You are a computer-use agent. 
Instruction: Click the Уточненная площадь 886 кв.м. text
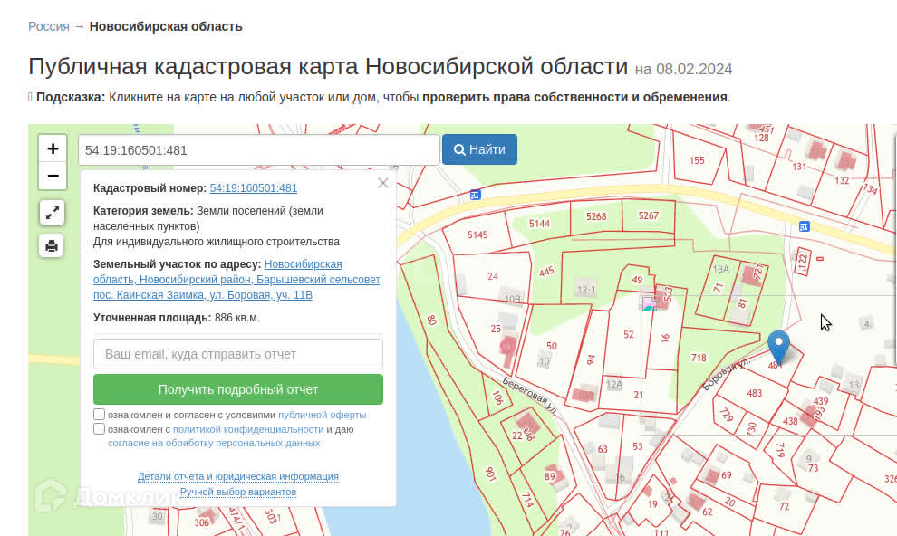coord(176,318)
